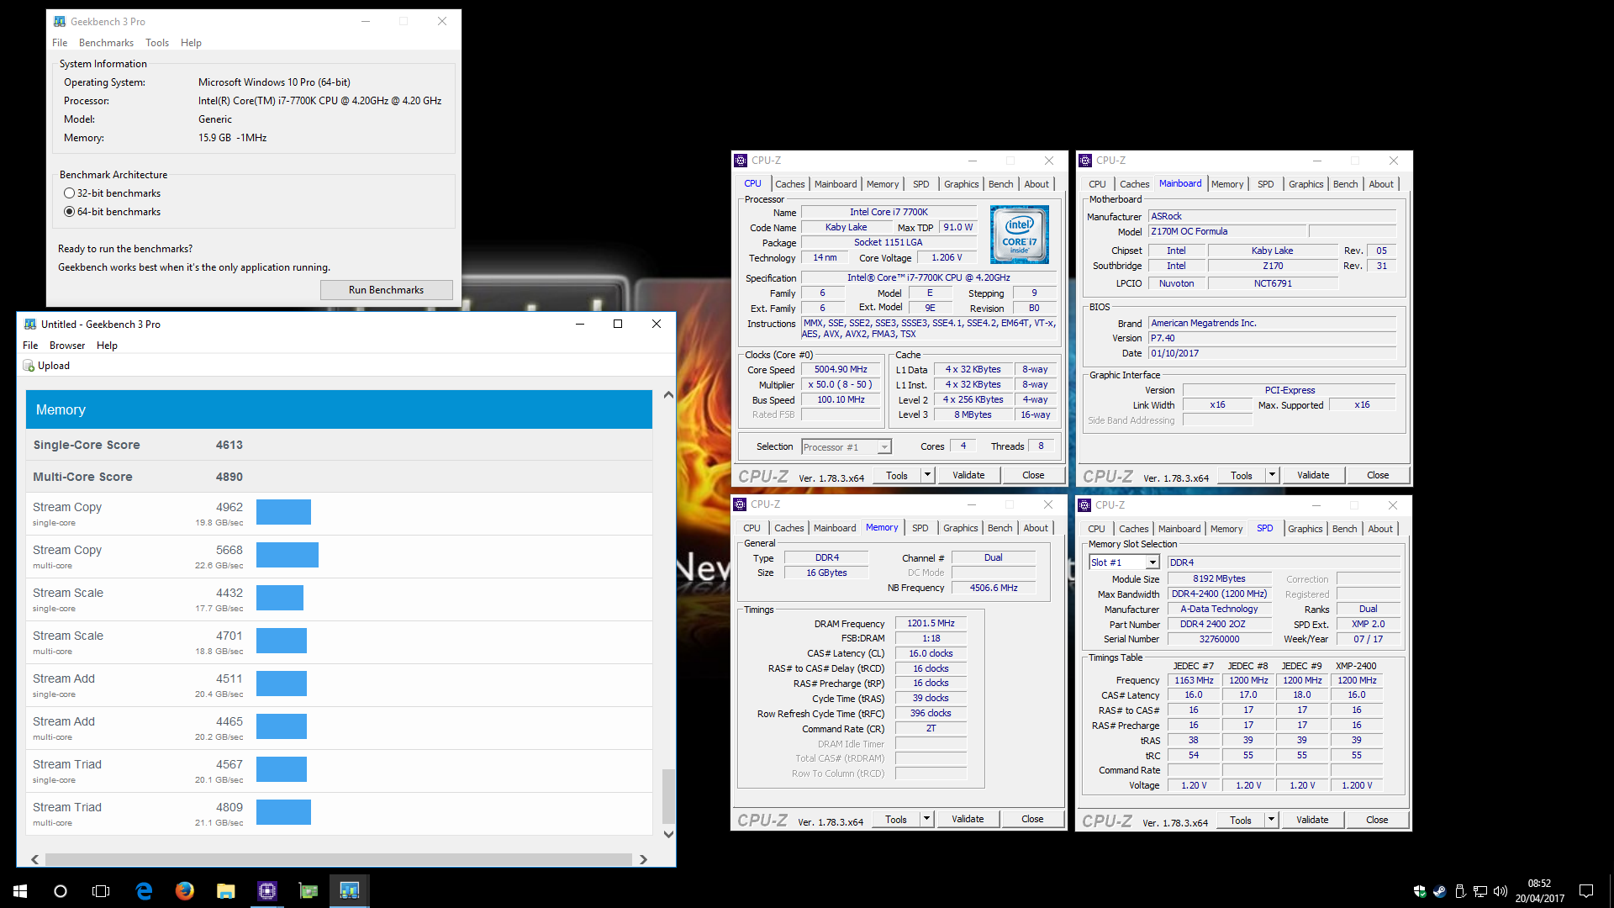Click Close in the CPU-Z Memory window
The width and height of the screenshot is (1614, 908).
[1032, 819]
